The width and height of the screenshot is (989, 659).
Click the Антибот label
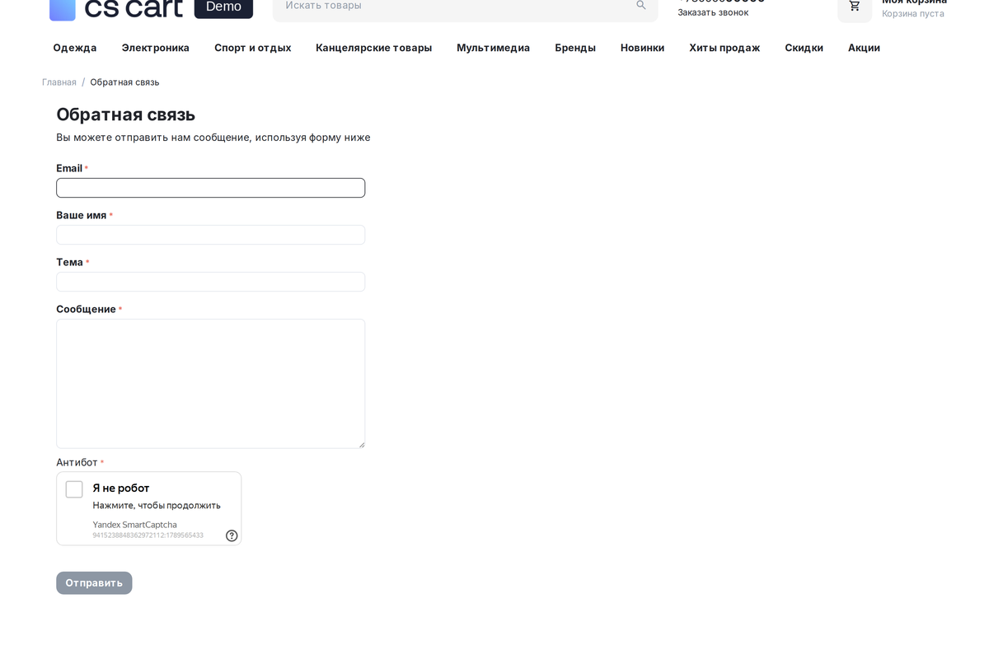[77, 463]
